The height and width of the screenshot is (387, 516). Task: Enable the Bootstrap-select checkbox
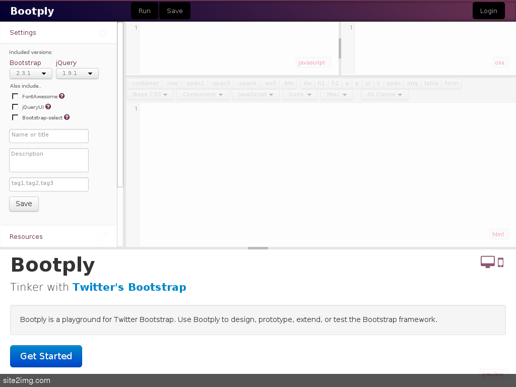tap(15, 117)
